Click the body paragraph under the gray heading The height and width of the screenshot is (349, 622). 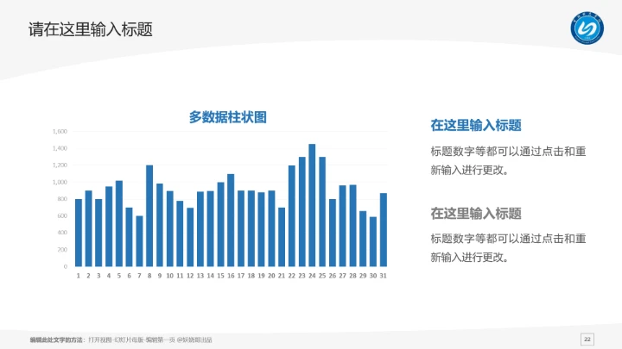tap(508, 248)
